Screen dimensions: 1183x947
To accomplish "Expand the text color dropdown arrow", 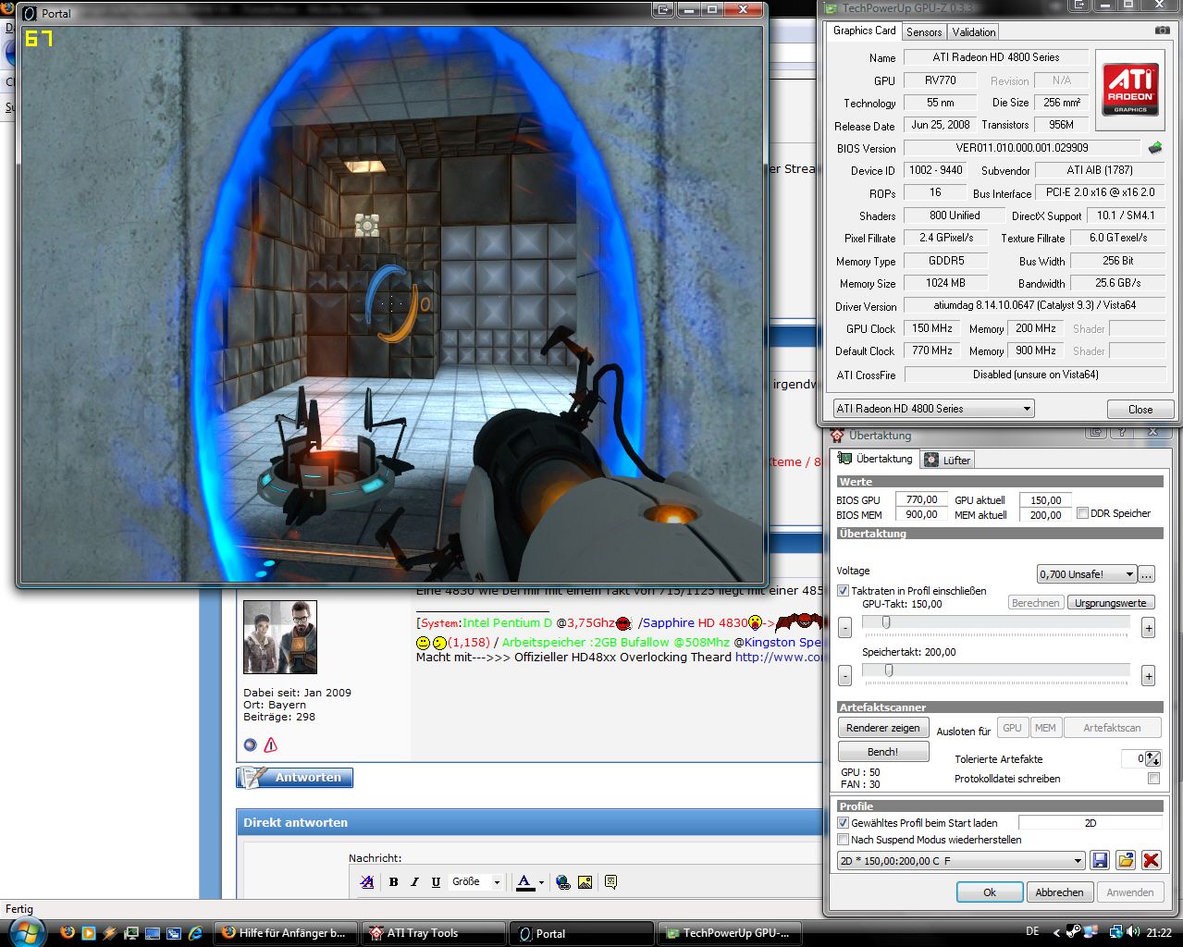I will [x=541, y=882].
